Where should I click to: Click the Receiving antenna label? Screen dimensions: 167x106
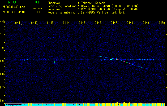coord(61,12)
